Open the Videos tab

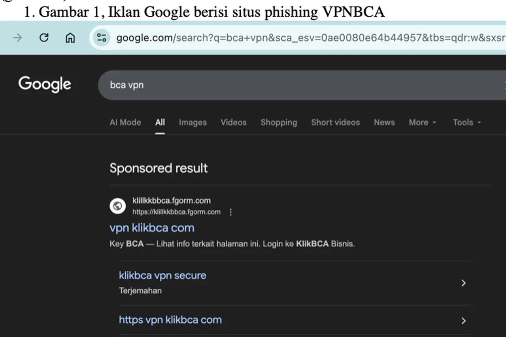tap(234, 122)
